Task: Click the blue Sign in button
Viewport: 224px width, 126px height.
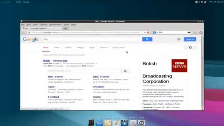Action: coord(190,39)
